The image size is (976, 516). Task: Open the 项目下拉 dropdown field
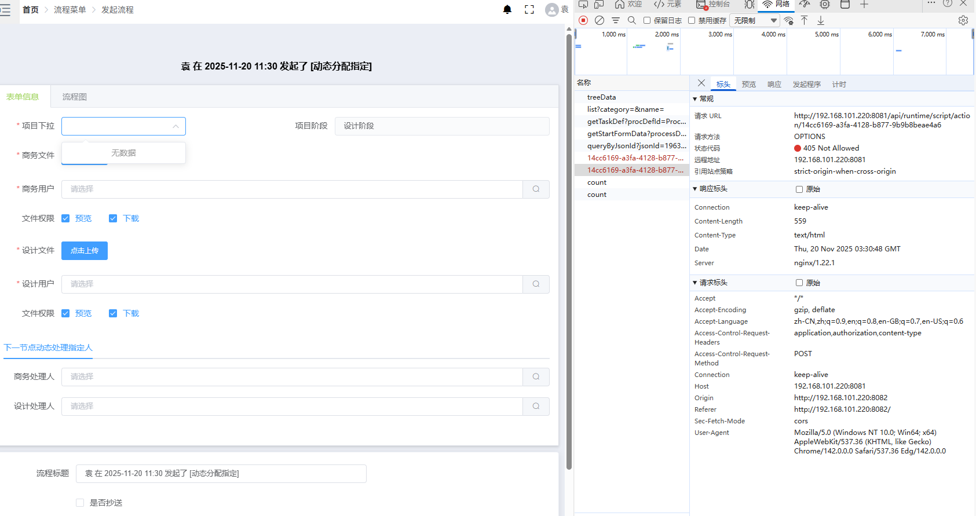(x=123, y=126)
